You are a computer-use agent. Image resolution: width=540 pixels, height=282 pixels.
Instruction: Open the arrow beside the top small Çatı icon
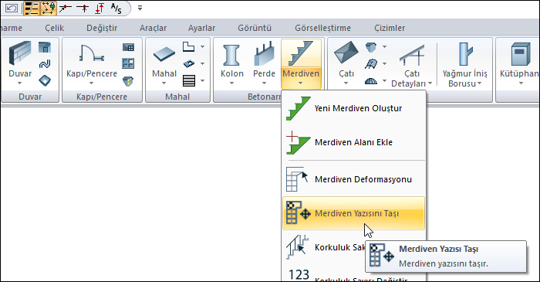pyautogui.click(x=384, y=46)
